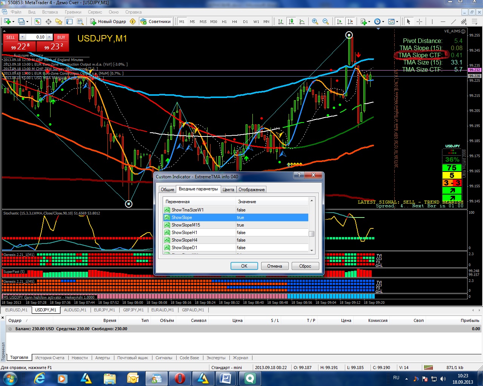Open the Opera browser from the taskbar
Image resolution: width=483 pixels, height=386 pixels.
tap(180, 378)
